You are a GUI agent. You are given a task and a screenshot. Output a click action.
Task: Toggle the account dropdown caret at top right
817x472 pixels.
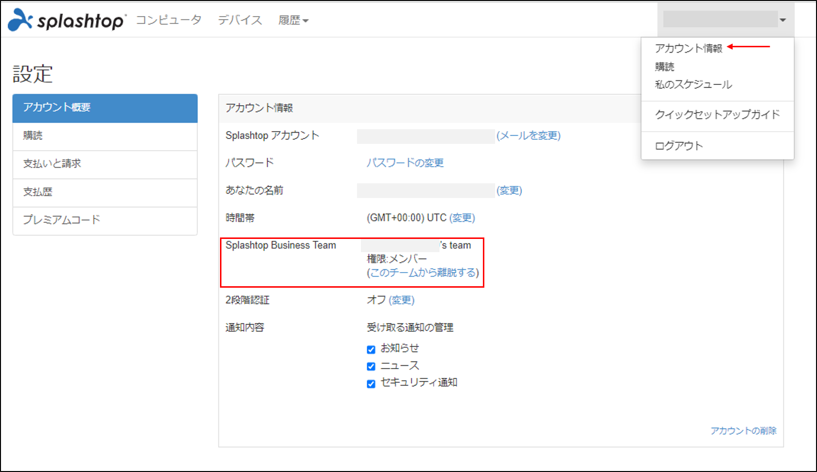(782, 20)
